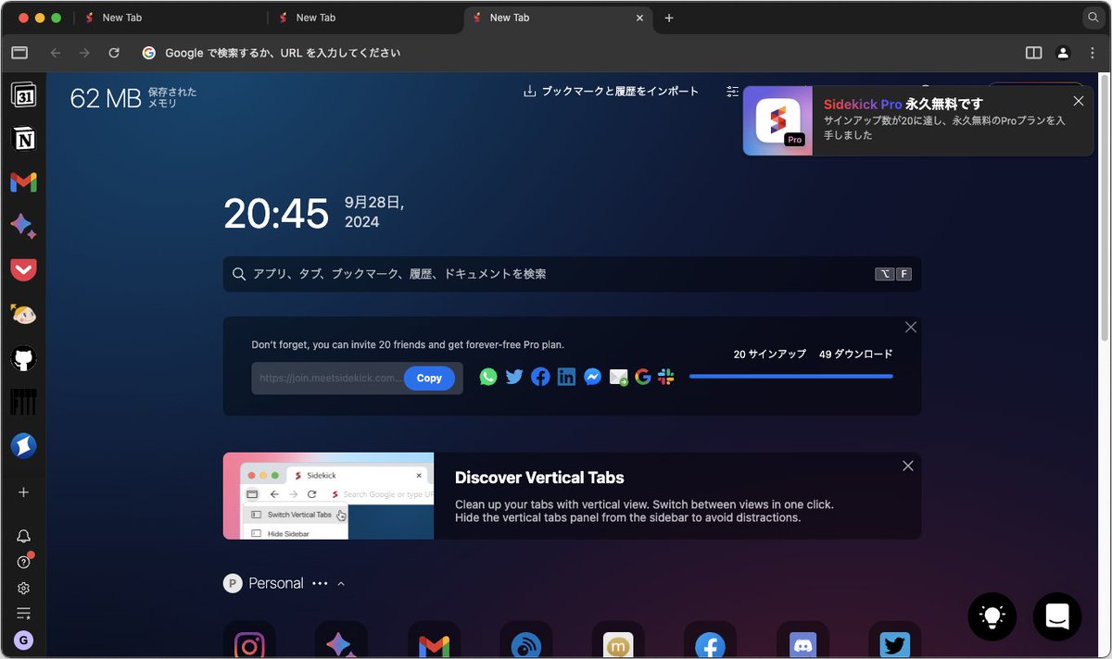
Task: Click the 62 MB saved memory indicator
Action: pyautogui.click(x=133, y=97)
